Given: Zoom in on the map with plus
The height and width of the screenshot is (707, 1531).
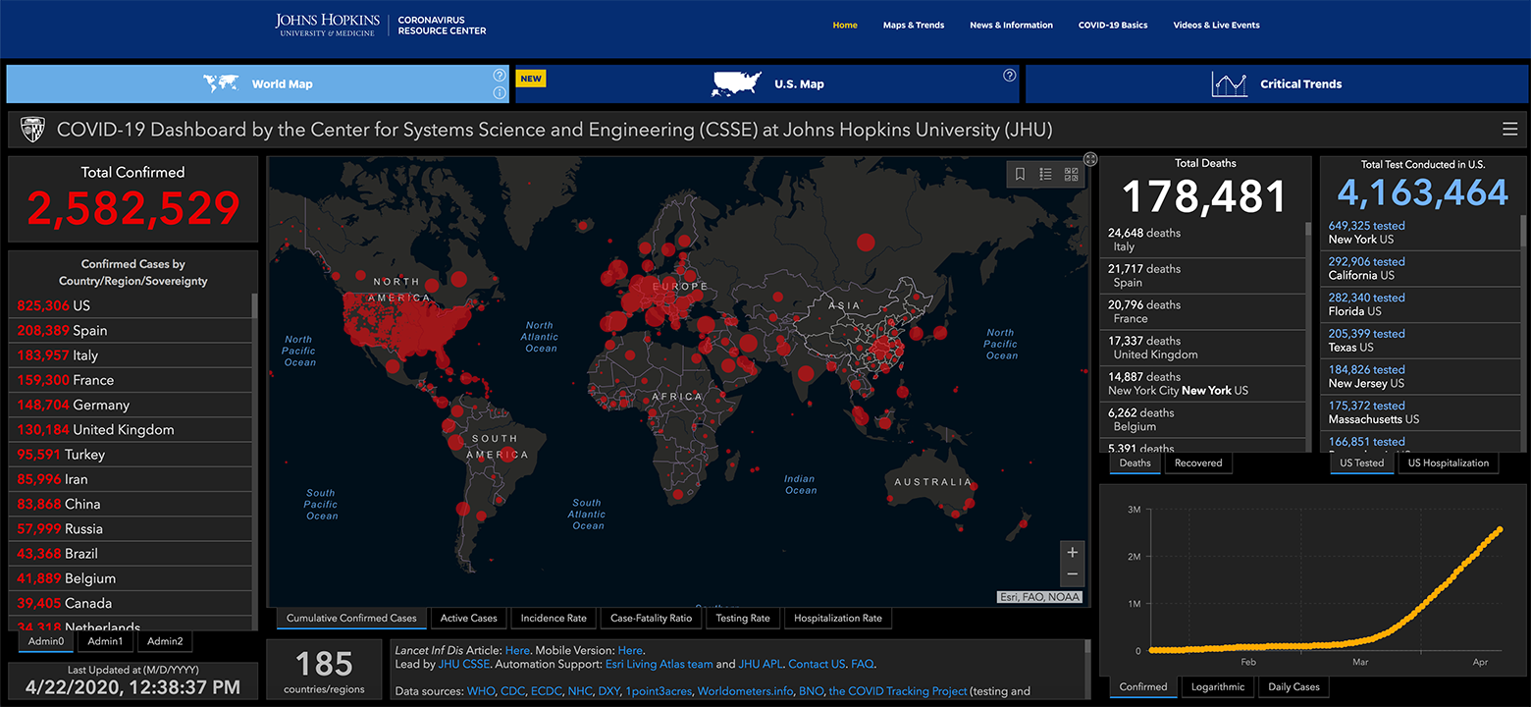Looking at the screenshot, I should click(x=1073, y=552).
